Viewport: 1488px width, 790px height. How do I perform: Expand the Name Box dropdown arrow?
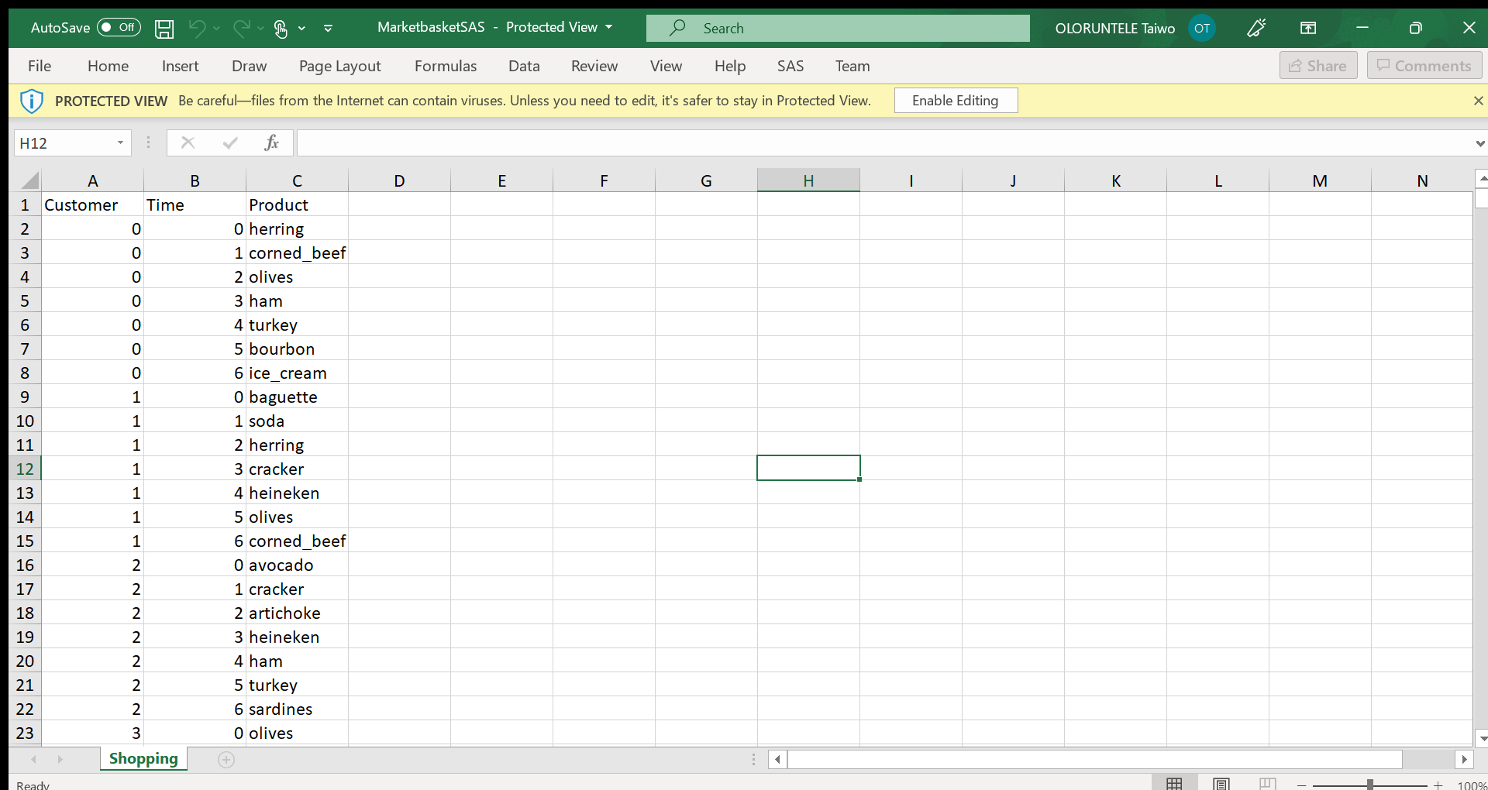pos(120,143)
